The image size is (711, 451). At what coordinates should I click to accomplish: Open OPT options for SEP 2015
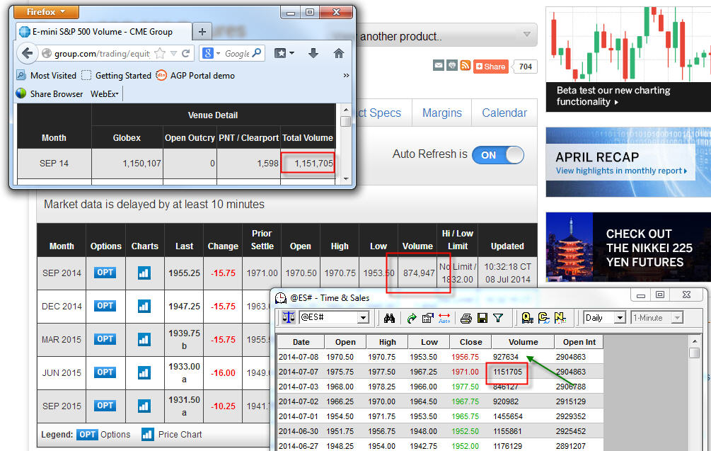pos(105,405)
